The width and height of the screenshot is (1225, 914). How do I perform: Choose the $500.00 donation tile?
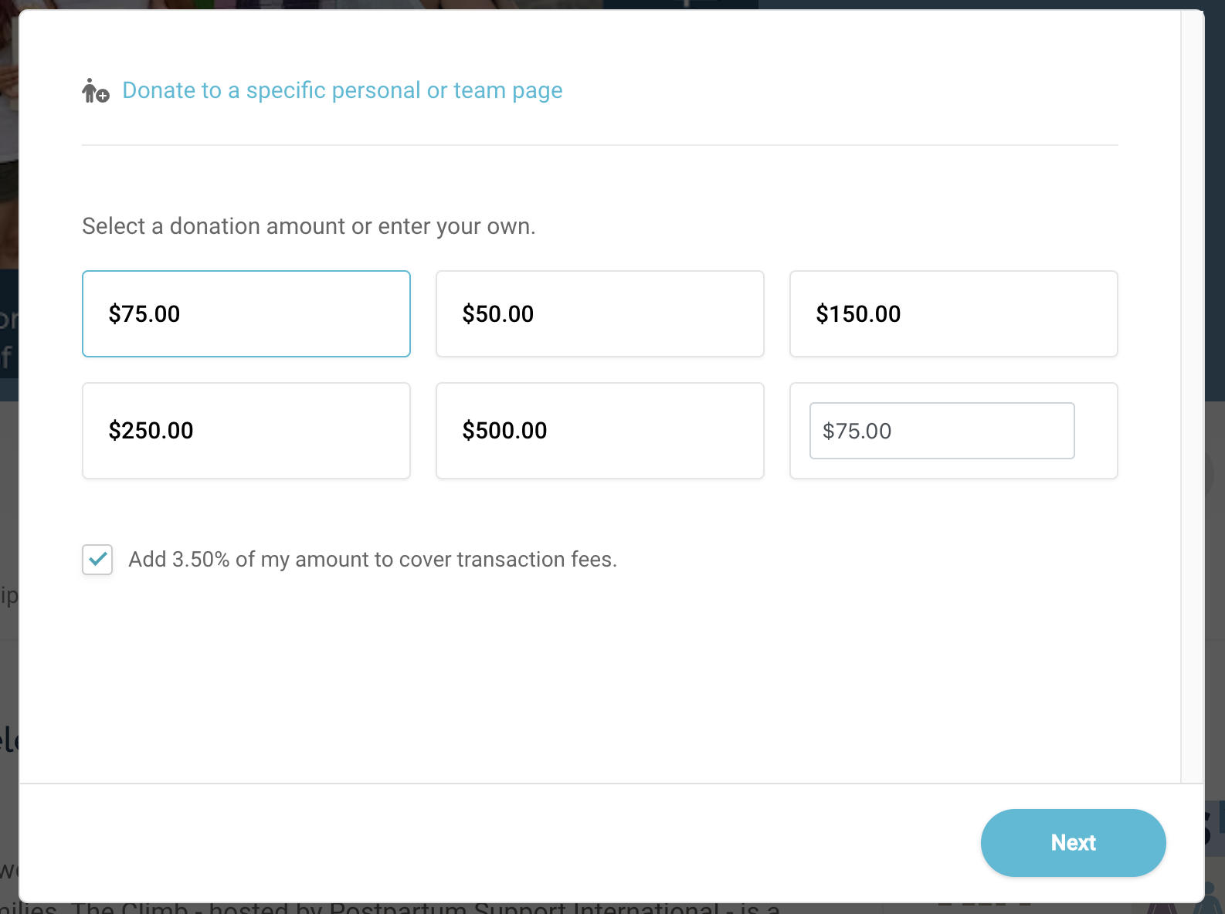(599, 431)
